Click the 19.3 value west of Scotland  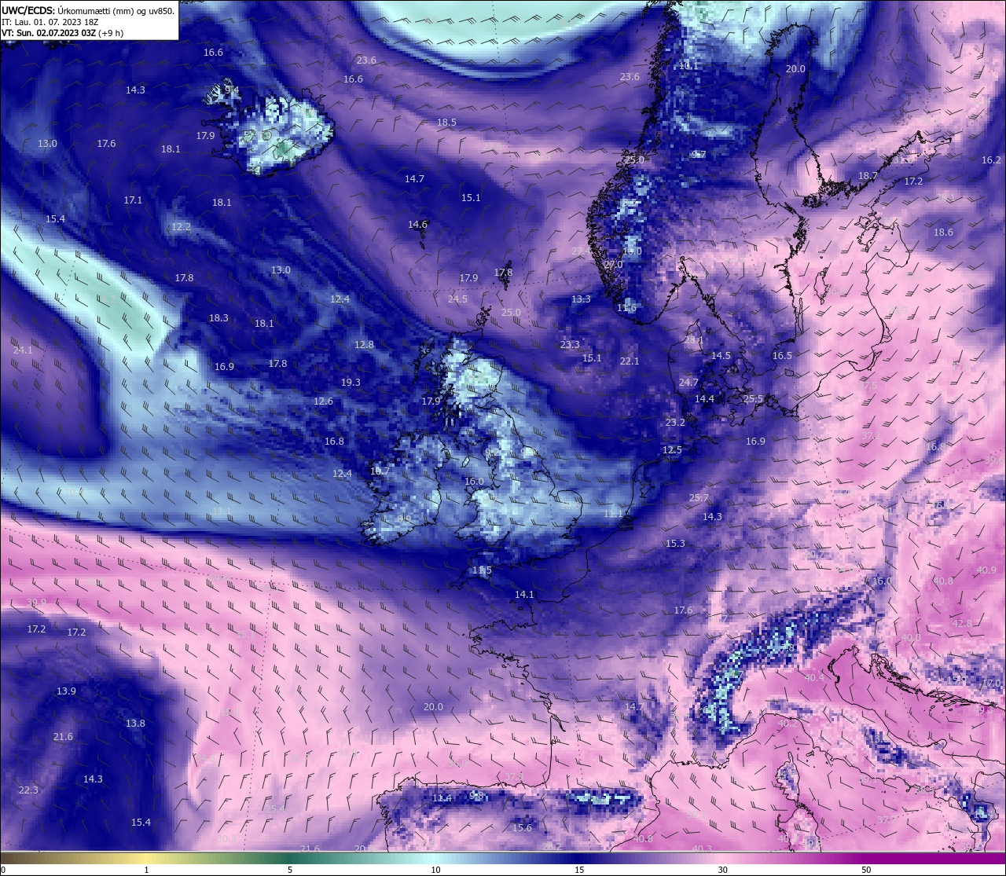click(x=351, y=383)
